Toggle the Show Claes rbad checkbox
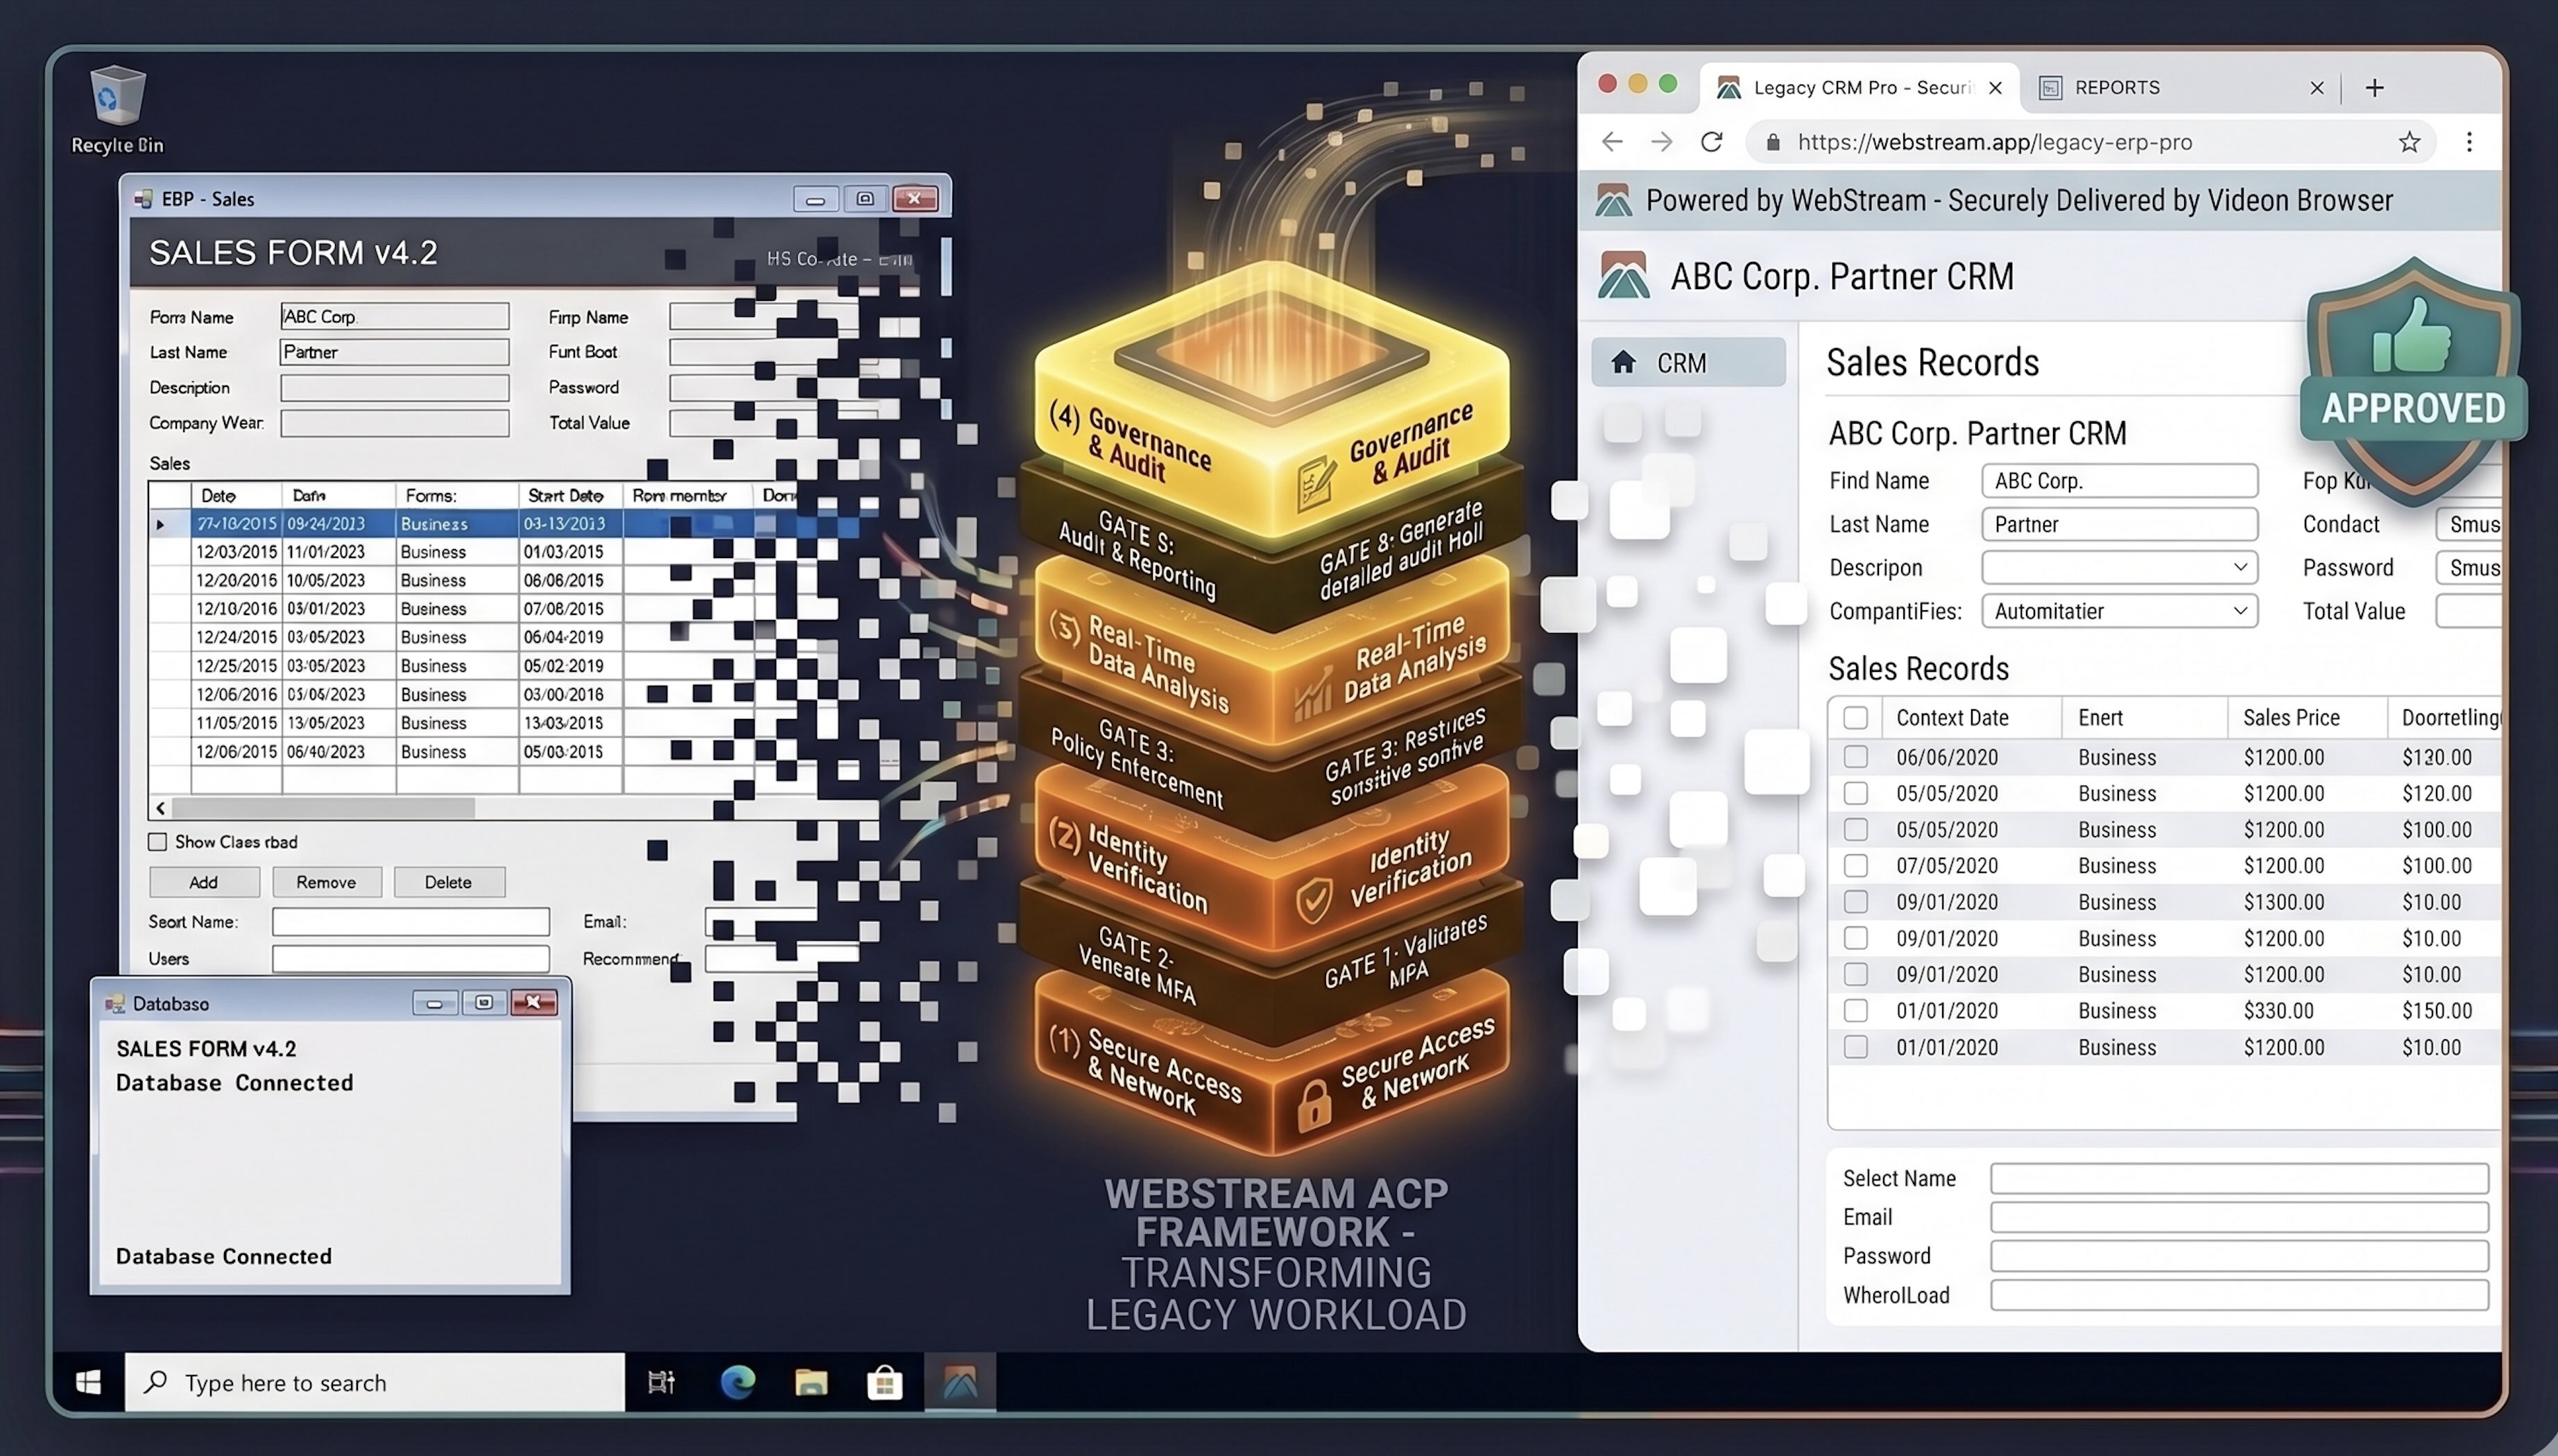 coord(158,842)
